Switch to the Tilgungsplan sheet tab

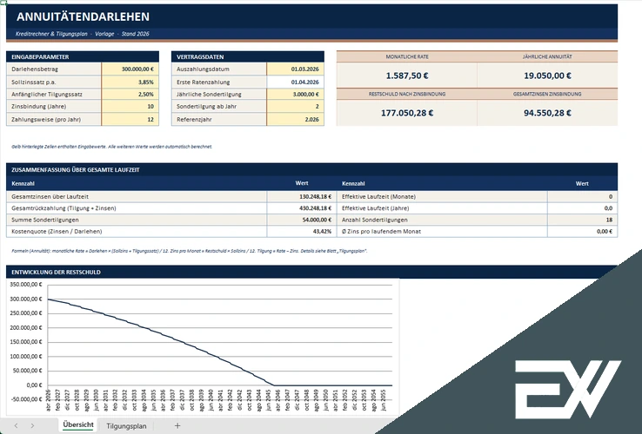[126, 426]
